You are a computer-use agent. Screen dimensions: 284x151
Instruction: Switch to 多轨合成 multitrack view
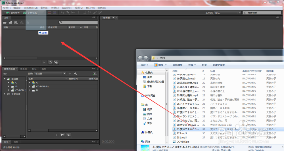pos(30,13)
